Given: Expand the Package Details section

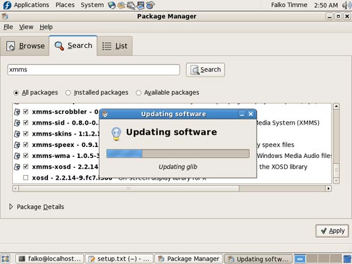Looking at the screenshot, I should click(11, 206).
